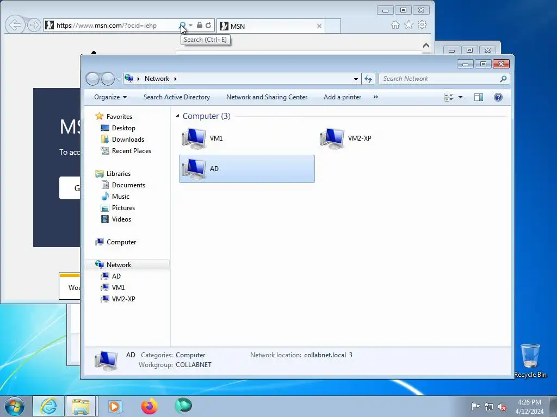Screen dimensions: 557x417
Task: Open the Organize menu
Action: pos(110,97)
